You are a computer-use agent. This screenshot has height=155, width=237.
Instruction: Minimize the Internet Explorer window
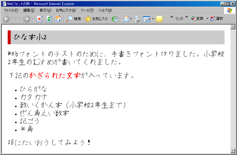(222, 4)
